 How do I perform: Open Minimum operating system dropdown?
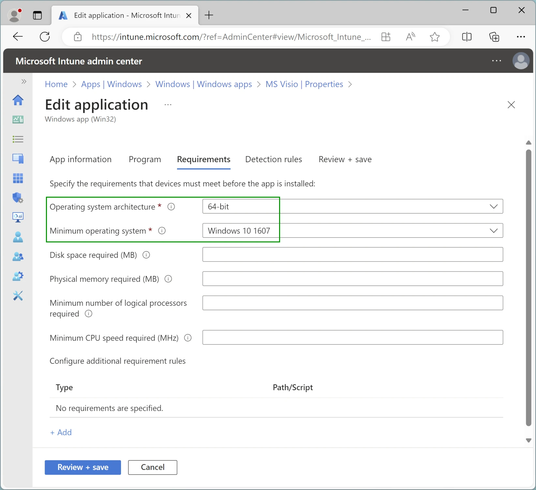(353, 230)
